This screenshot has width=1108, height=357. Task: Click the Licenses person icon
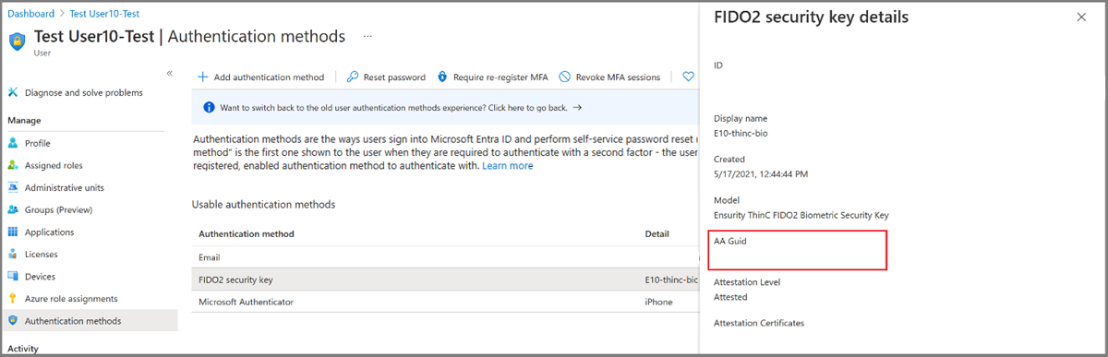tap(13, 255)
